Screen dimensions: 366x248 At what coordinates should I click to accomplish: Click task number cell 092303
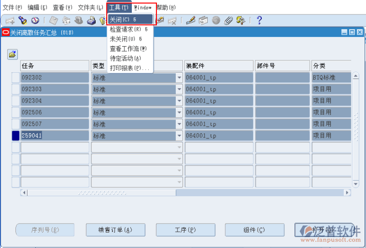pyautogui.click(x=55, y=89)
